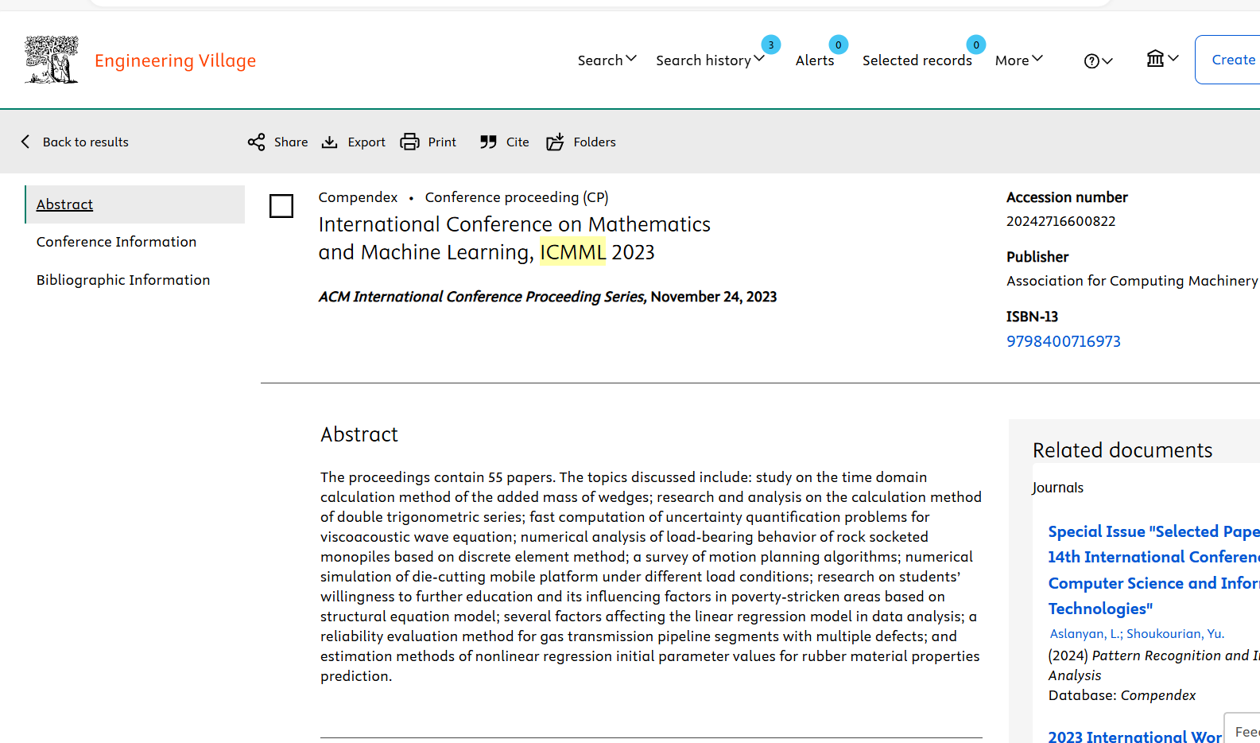Click the Engineering Village tree logo
The height and width of the screenshot is (743, 1260).
(x=52, y=60)
